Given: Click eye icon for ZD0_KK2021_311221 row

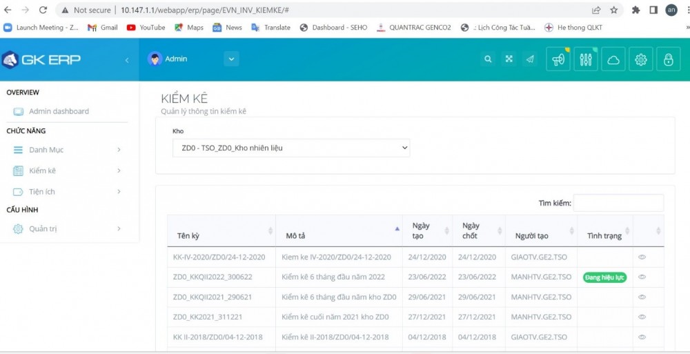Looking at the screenshot, I should [642, 317].
